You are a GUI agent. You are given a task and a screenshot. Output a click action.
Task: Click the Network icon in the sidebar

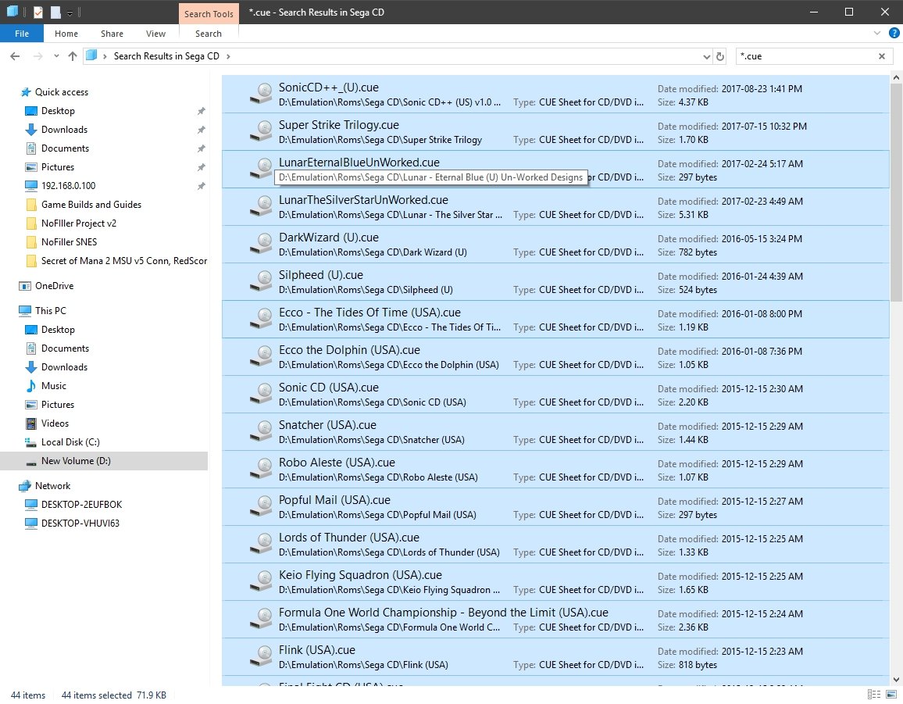[25, 486]
